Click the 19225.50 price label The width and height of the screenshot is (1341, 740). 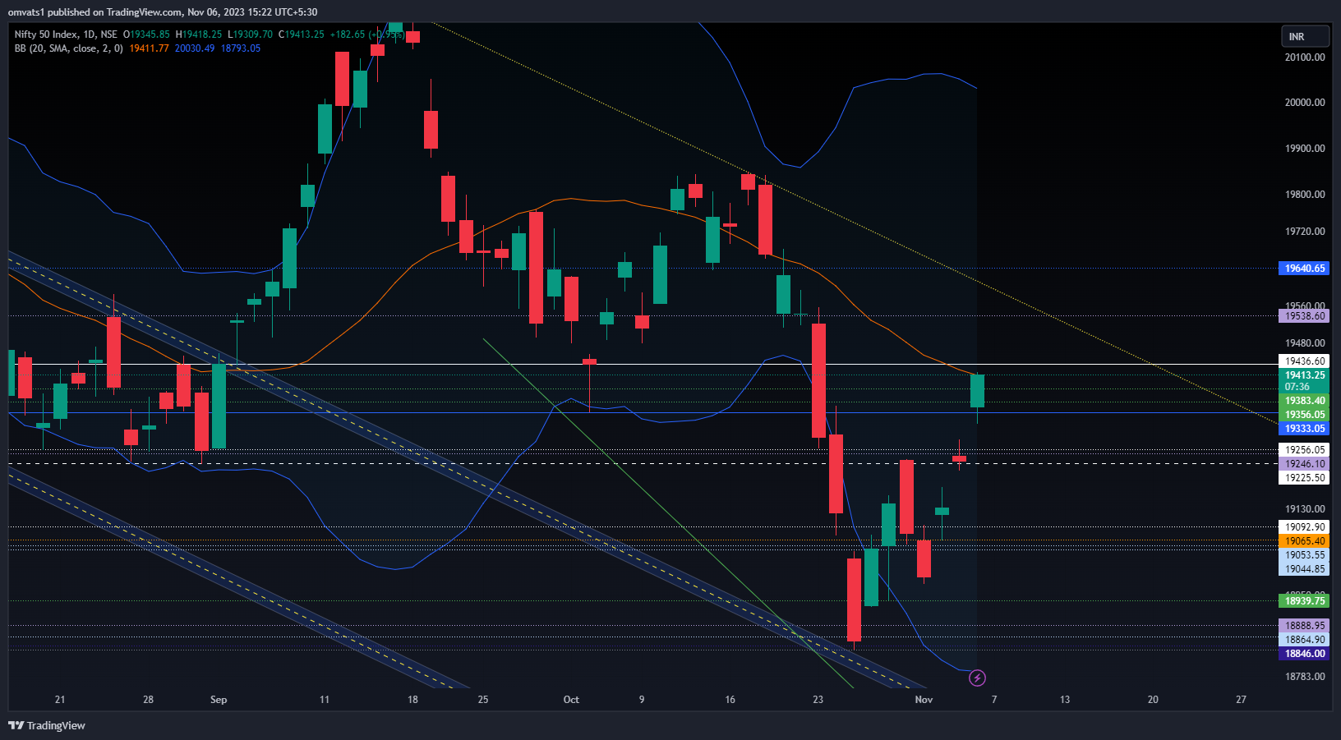(1304, 478)
